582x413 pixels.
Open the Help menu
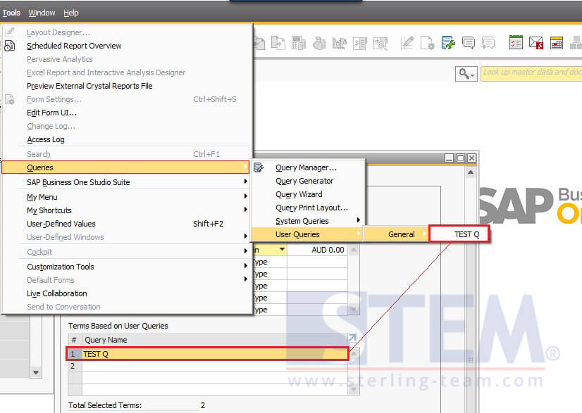coord(71,13)
